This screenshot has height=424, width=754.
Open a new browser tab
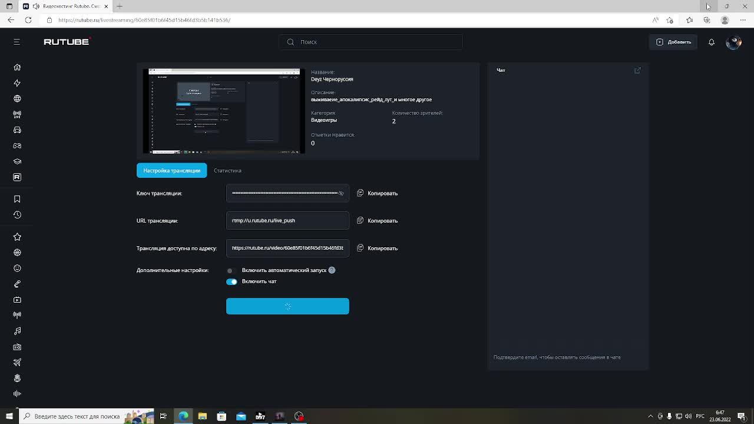click(120, 6)
